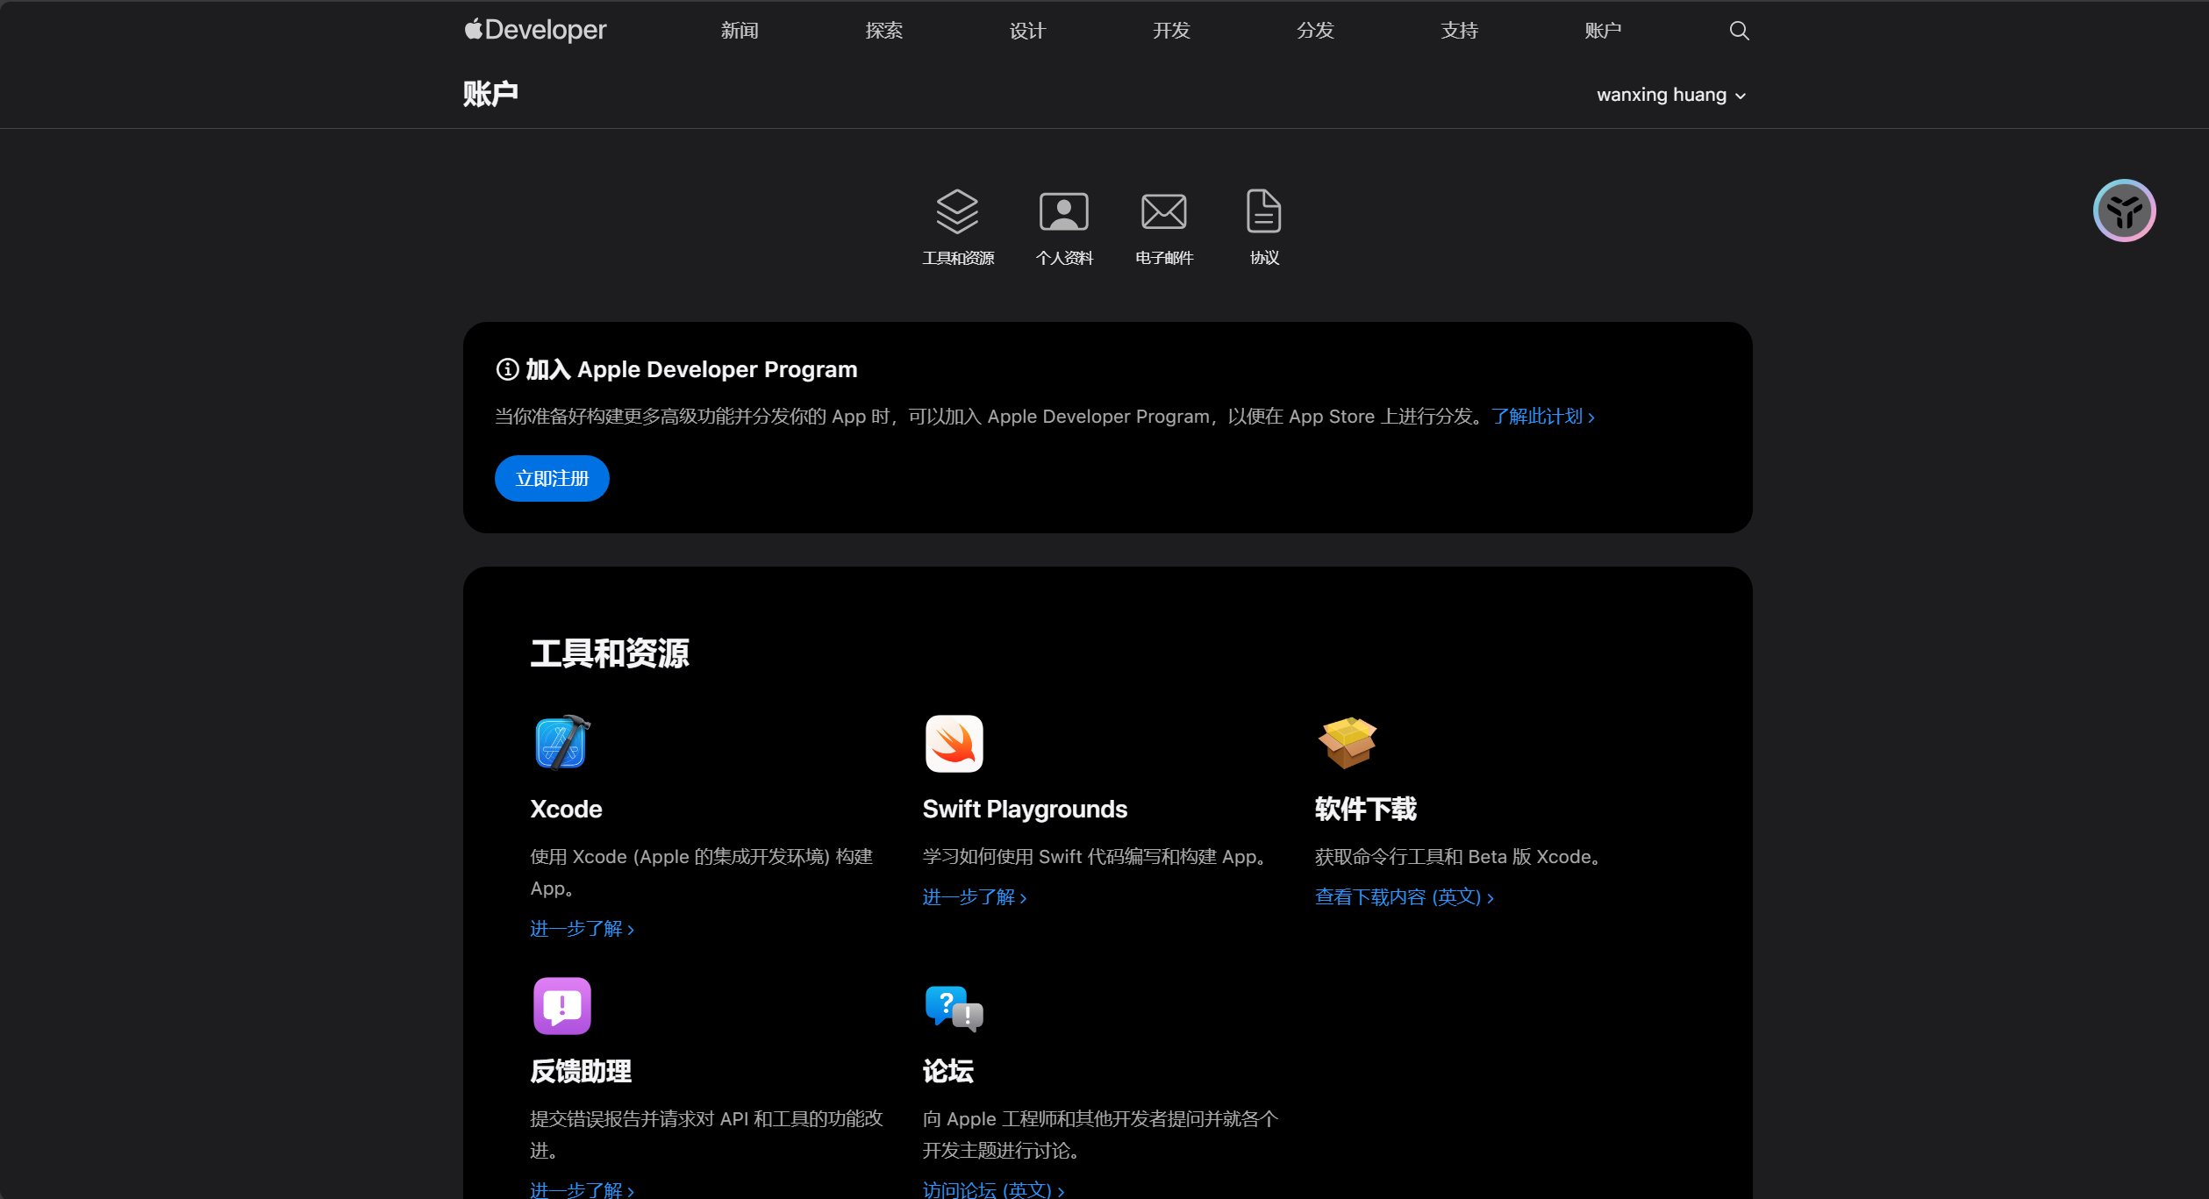Viewport: 2209px width, 1199px height.
Task: Open 查看下载内容 (英文) link
Action: (x=1404, y=897)
